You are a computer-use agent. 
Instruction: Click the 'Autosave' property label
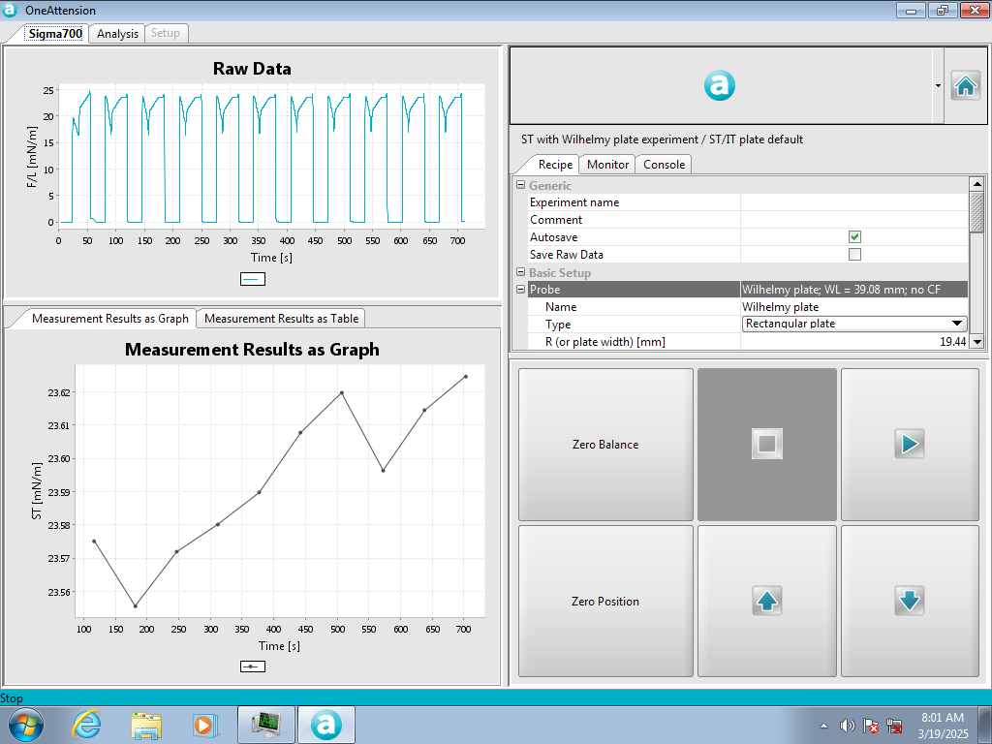click(x=553, y=237)
